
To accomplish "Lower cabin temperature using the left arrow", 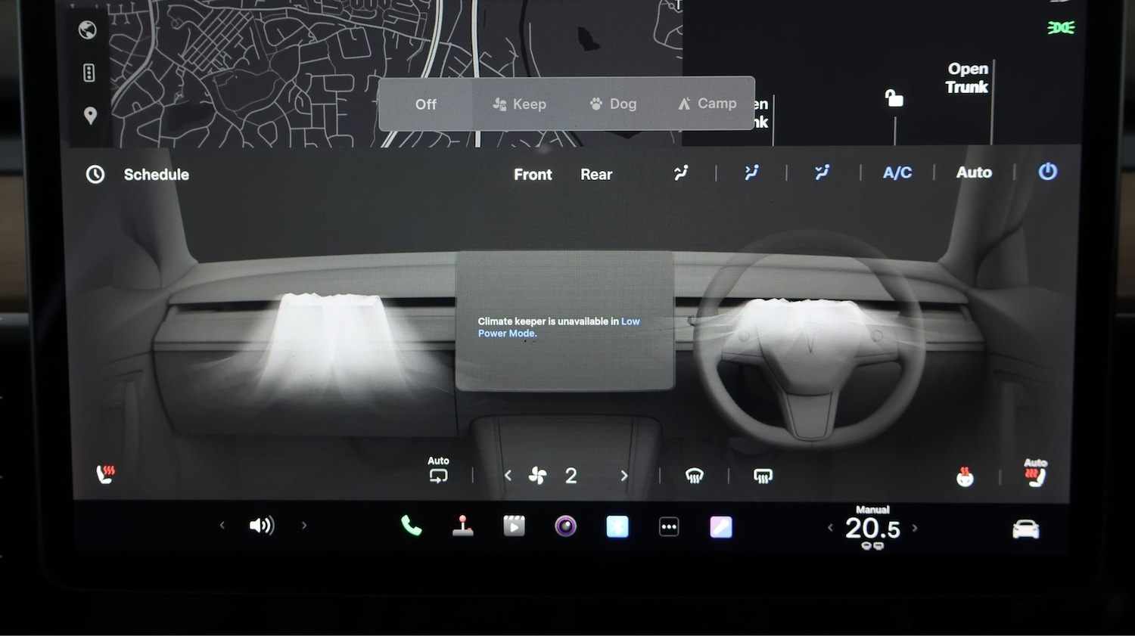I will point(830,528).
